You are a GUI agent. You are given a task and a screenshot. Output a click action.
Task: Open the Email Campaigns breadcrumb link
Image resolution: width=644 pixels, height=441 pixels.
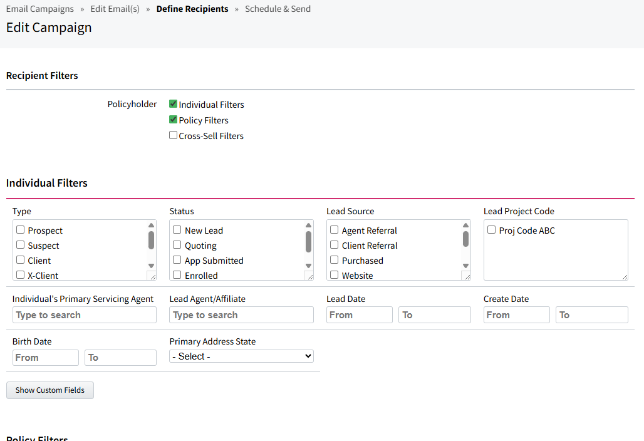(x=40, y=9)
